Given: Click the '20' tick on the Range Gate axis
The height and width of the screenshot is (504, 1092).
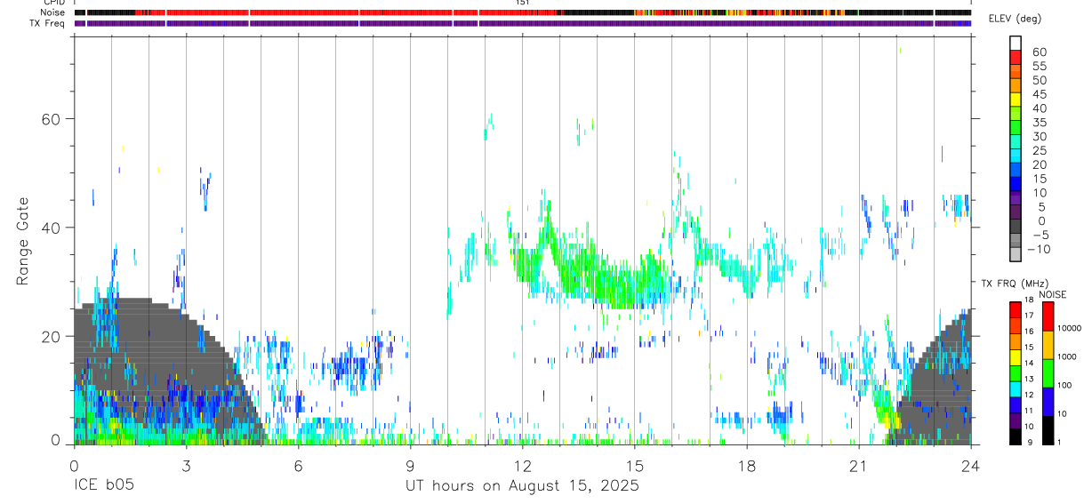Looking at the screenshot, I should [52, 337].
